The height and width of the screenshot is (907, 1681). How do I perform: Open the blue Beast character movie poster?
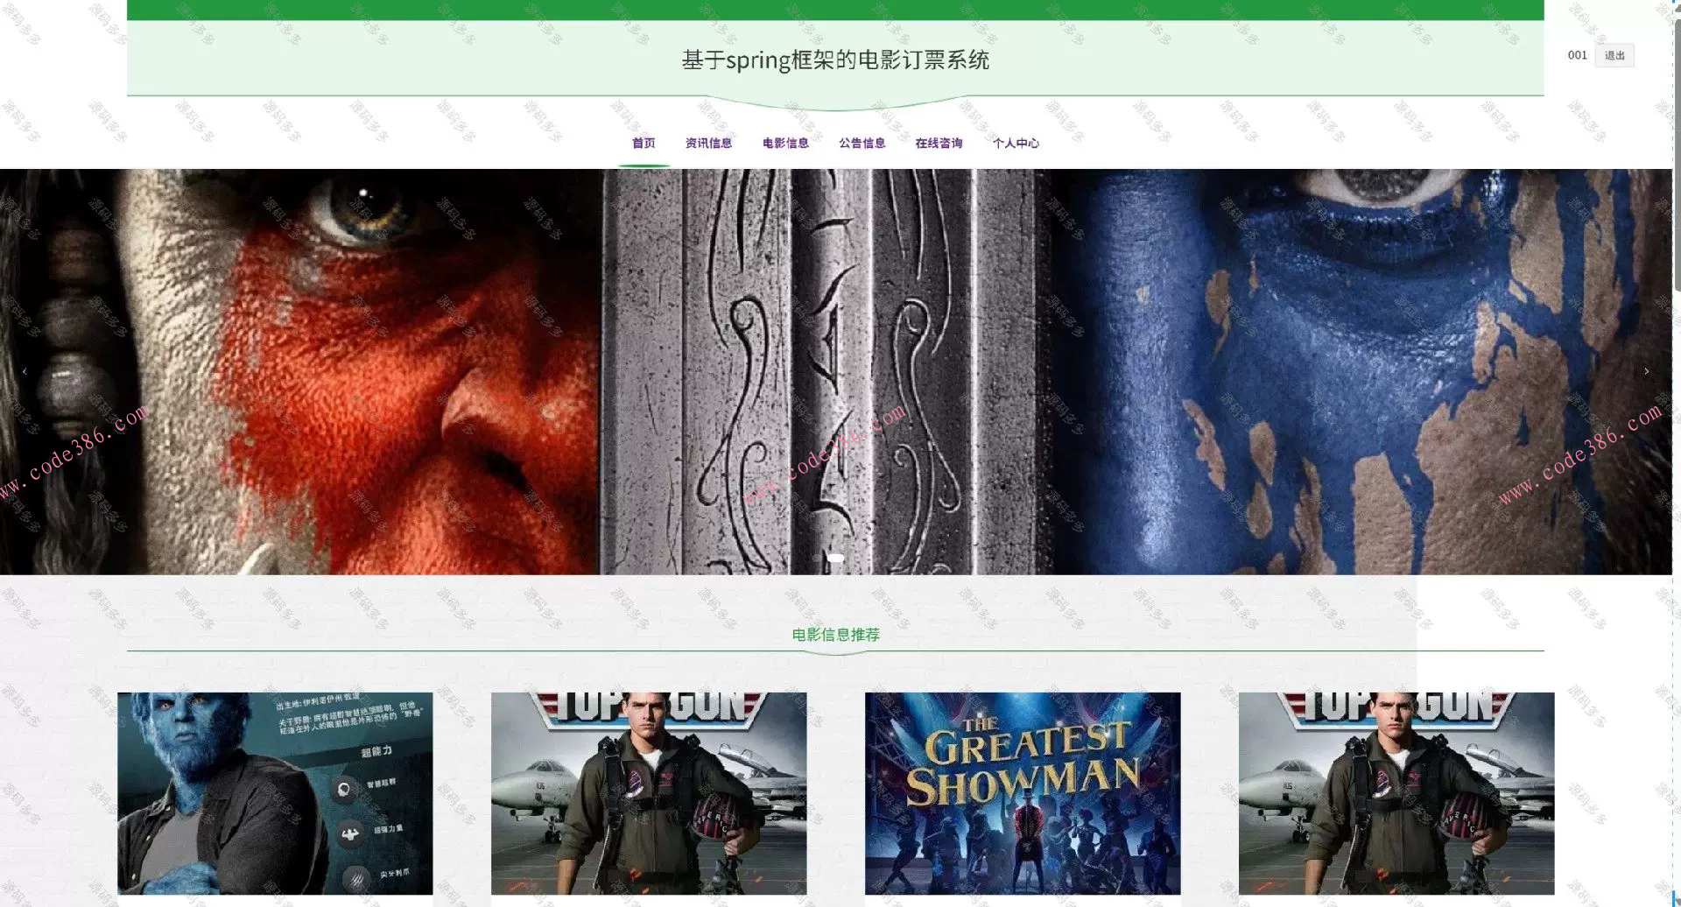pos(275,793)
